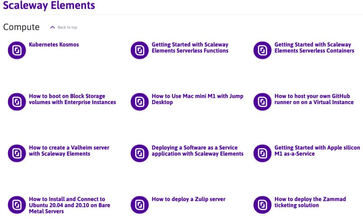Open Deploying a Software as a Service application
The image size is (363, 224).
click(x=197, y=151)
